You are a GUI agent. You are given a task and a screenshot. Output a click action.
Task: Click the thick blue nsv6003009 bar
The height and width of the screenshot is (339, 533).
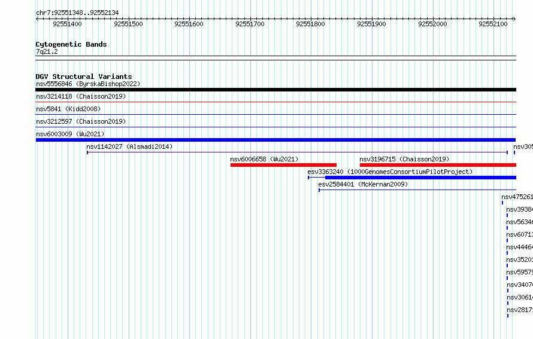pos(275,140)
